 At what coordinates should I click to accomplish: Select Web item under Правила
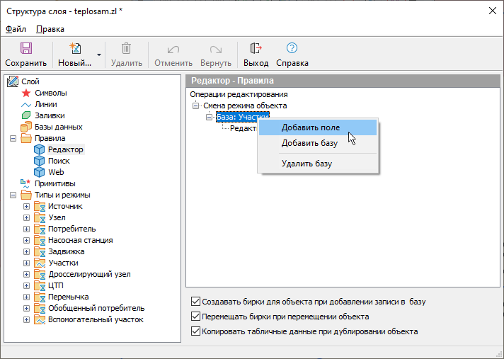pos(56,172)
